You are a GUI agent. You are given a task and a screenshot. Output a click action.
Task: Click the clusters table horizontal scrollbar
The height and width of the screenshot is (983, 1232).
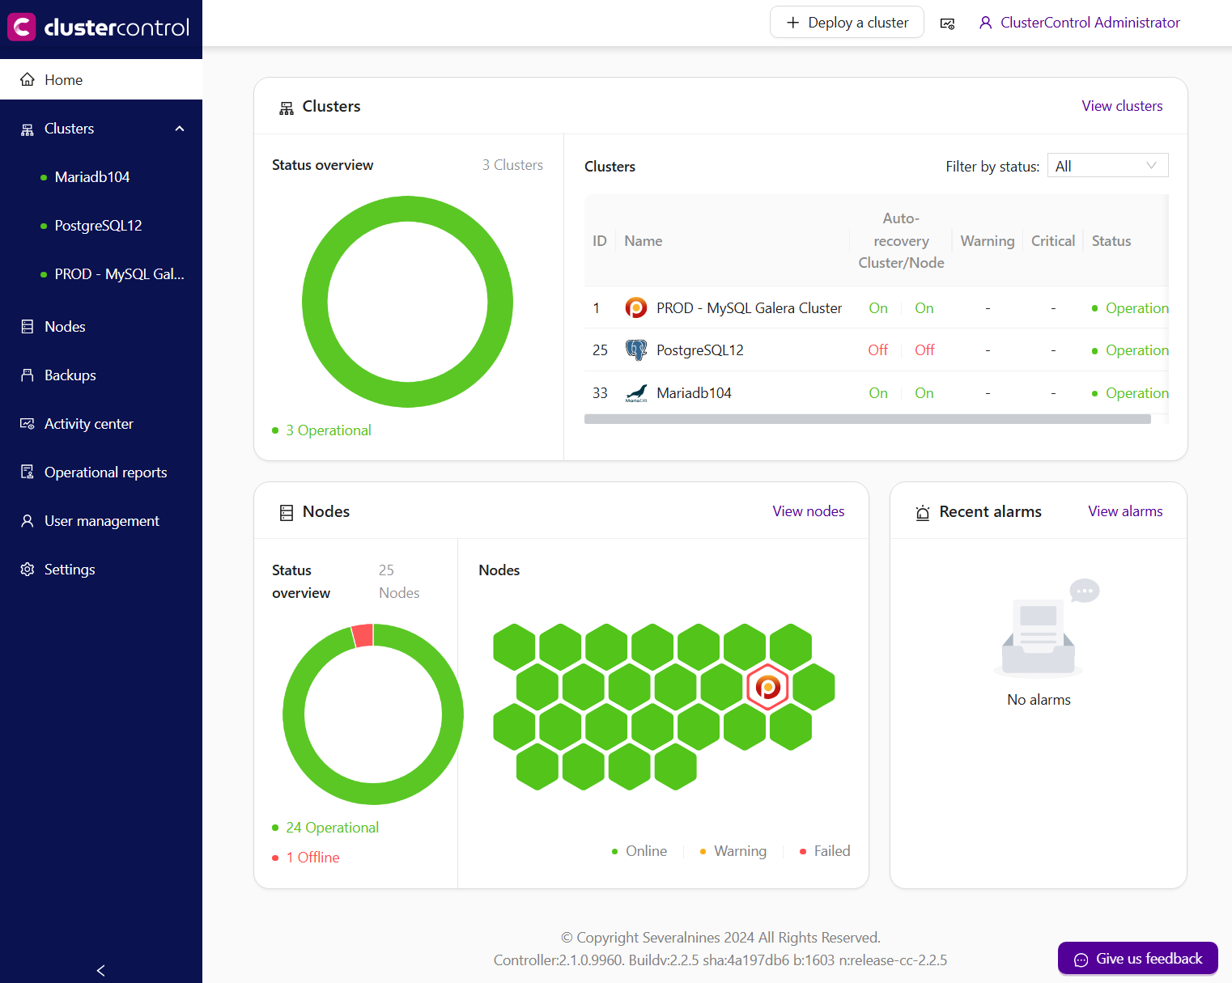867,419
